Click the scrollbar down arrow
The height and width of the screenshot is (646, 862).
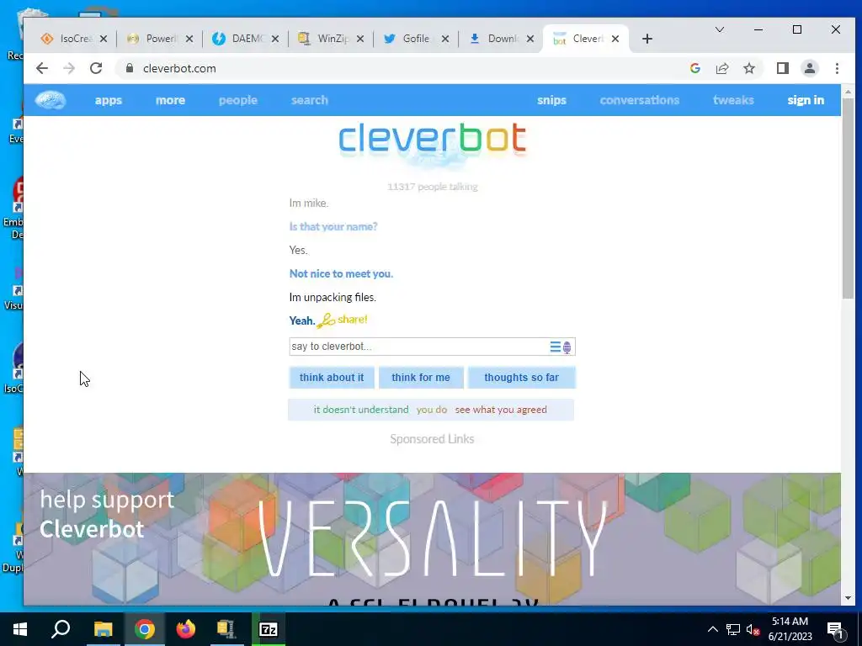point(847,598)
